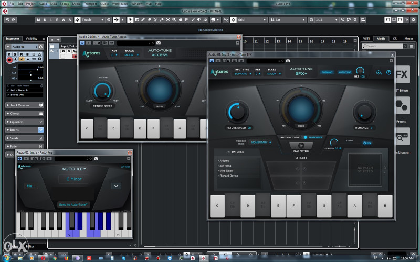Click camera snapshot icon in Auto-Tune Access window
Image resolution: width=420 pixels, height=262 pixels.
click(x=159, y=43)
